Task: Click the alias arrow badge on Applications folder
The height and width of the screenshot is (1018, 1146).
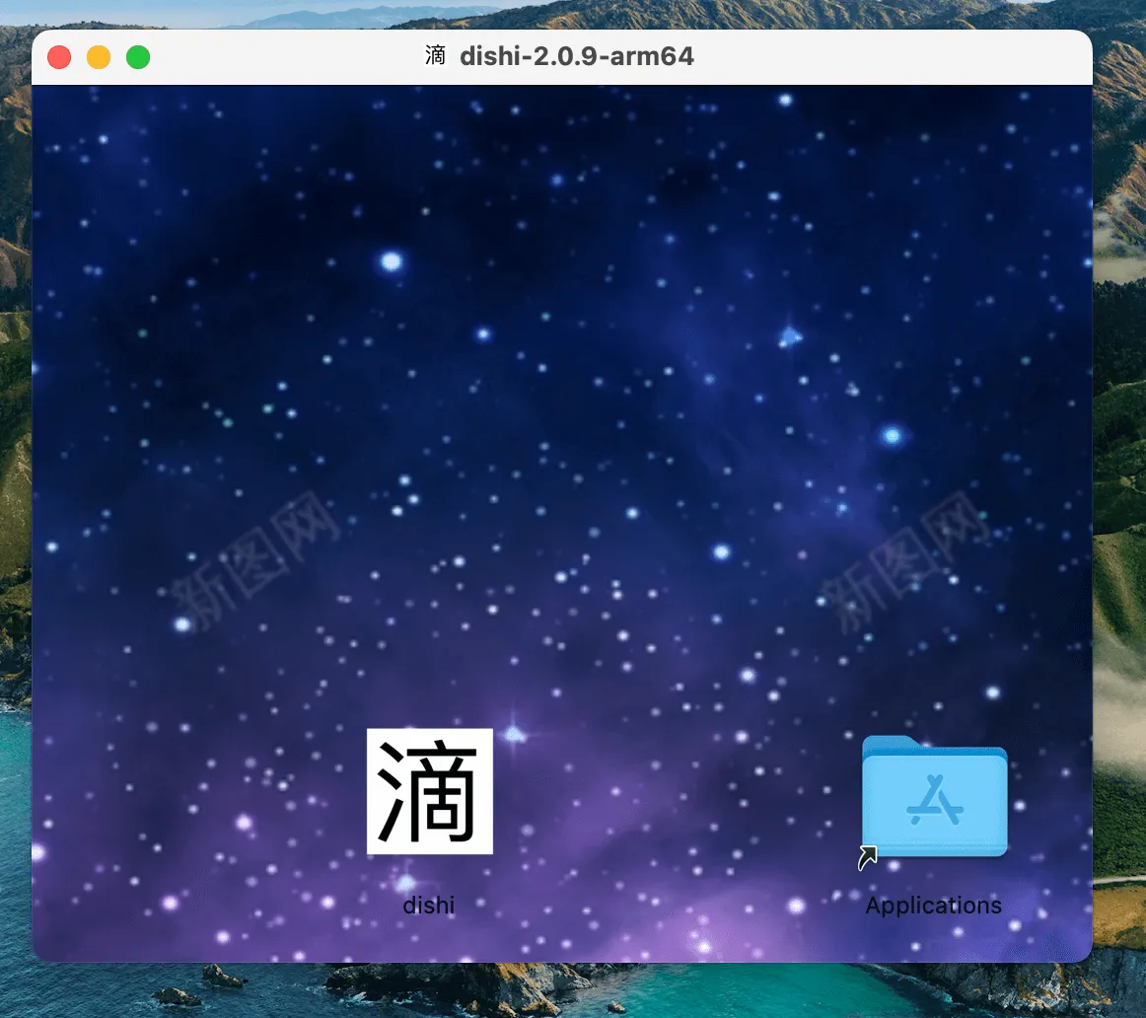Action: pyautogui.click(x=868, y=858)
